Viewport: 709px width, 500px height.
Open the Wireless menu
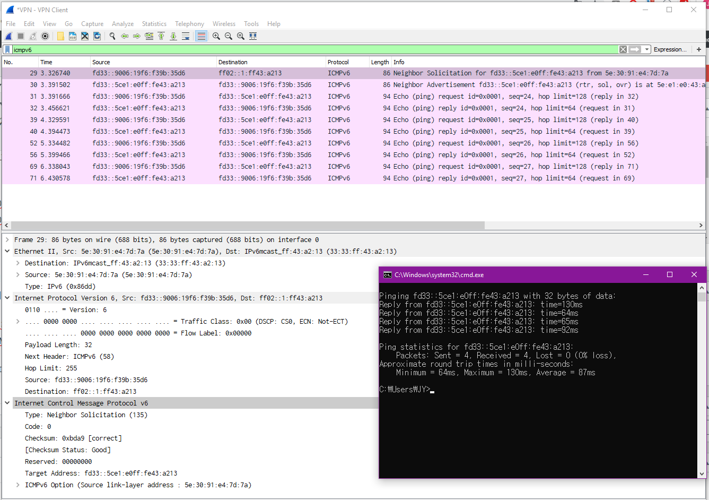click(x=224, y=24)
